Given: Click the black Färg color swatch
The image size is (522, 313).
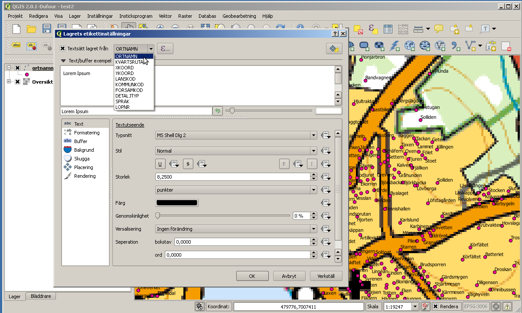Looking at the screenshot, I should click(177, 203).
